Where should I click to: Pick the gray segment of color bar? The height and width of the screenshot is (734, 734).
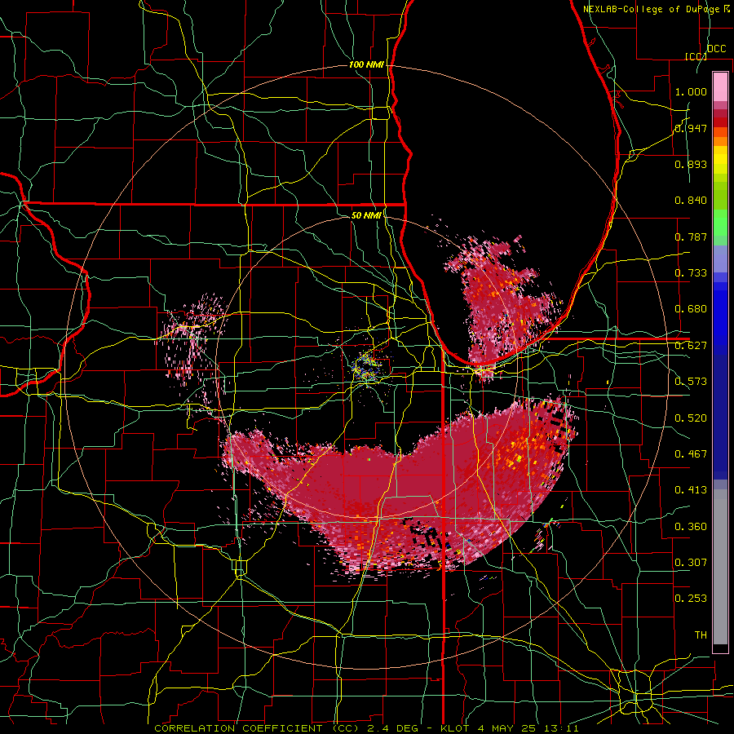(720, 567)
